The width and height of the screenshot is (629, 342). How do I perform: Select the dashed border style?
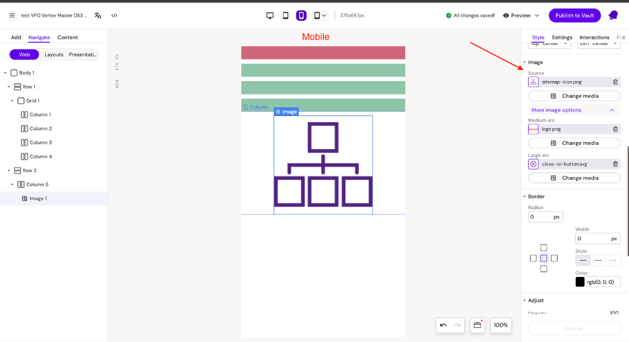click(597, 260)
